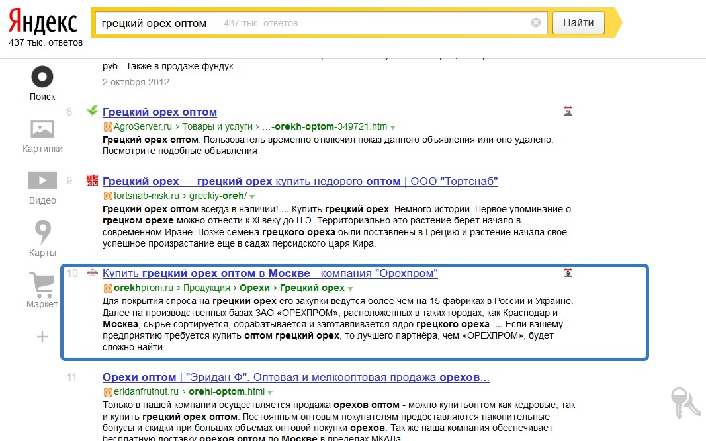706x441 pixels.
Task: Select the date text 2 октября 2012
Action: click(x=136, y=83)
